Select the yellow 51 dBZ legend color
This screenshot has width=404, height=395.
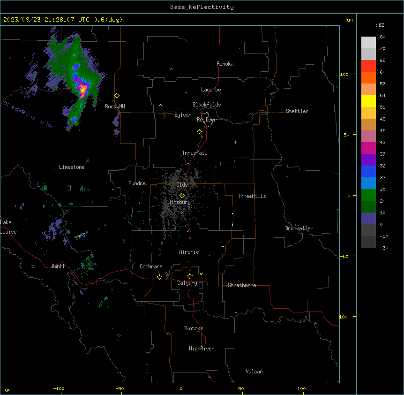coord(368,101)
